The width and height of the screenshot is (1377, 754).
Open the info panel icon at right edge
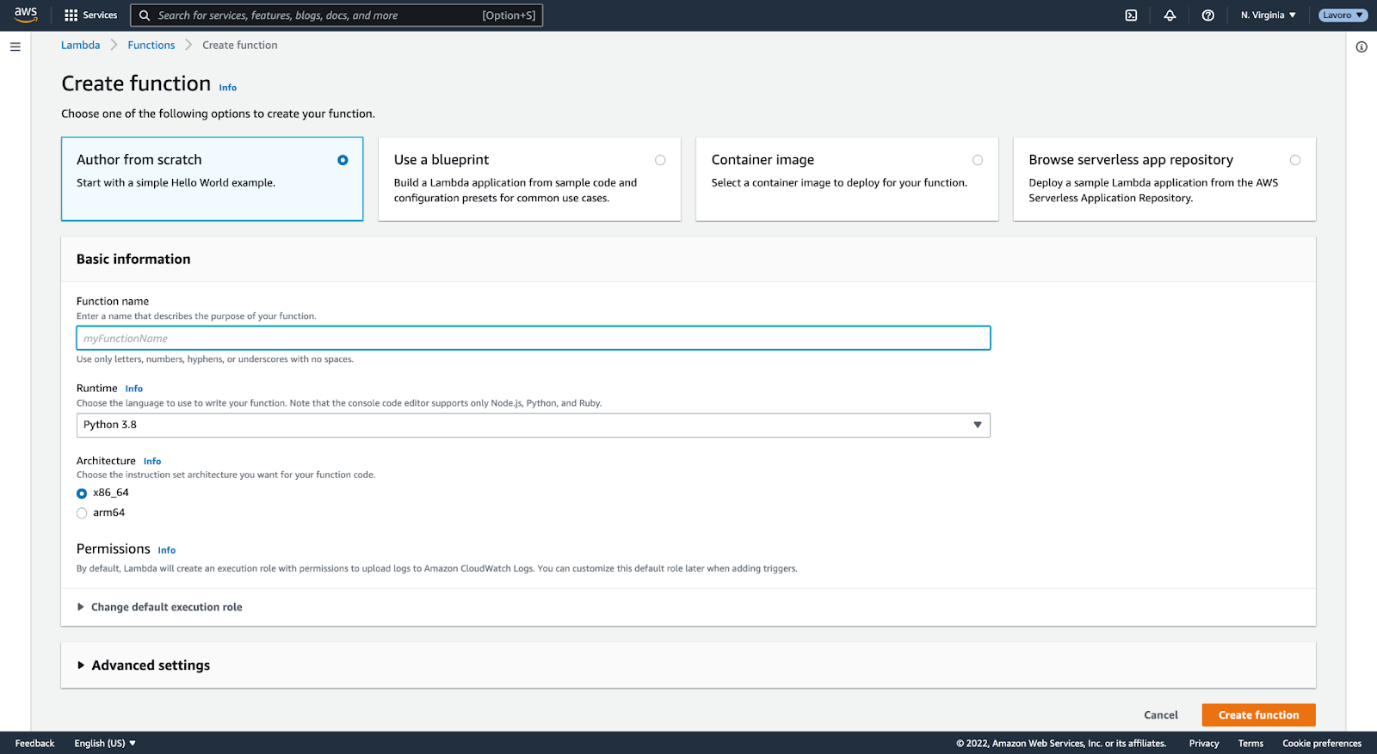point(1361,47)
